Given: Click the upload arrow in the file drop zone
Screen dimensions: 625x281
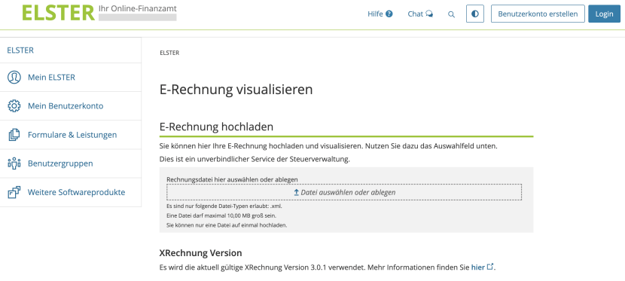Looking at the screenshot, I should coord(296,193).
